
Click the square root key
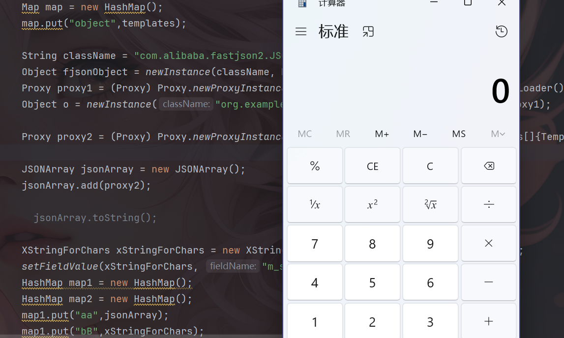coord(430,204)
